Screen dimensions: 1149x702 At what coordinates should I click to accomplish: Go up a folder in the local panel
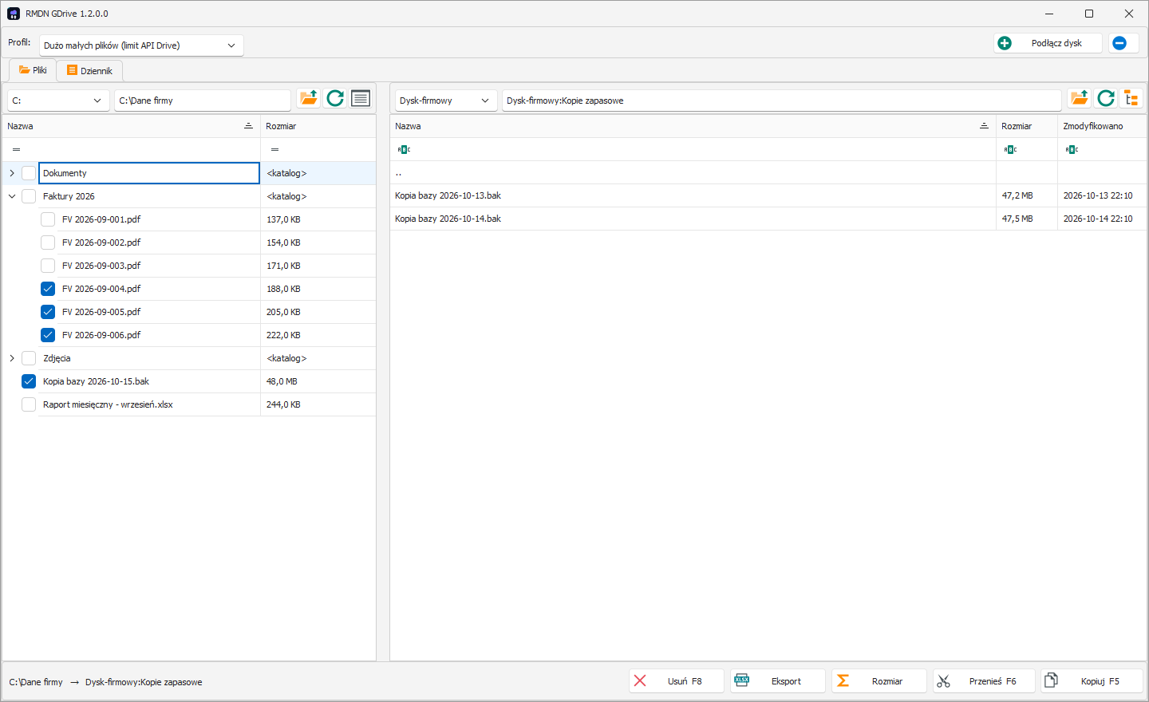pyautogui.click(x=309, y=98)
